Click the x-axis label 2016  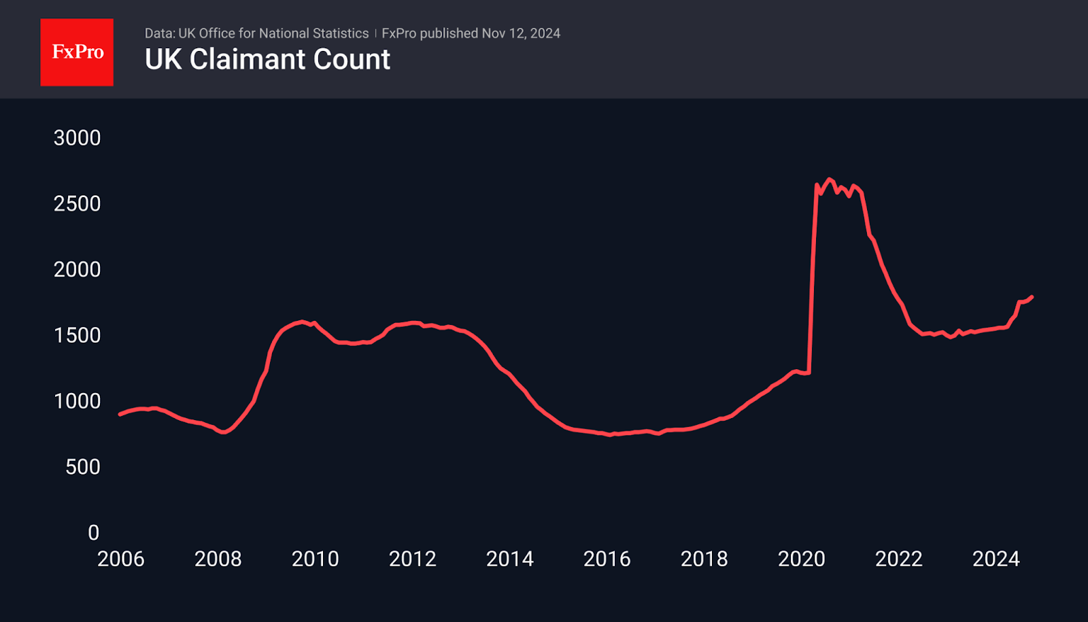pos(607,559)
